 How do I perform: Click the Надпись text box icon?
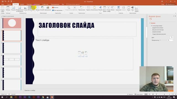(x=88, y=9)
